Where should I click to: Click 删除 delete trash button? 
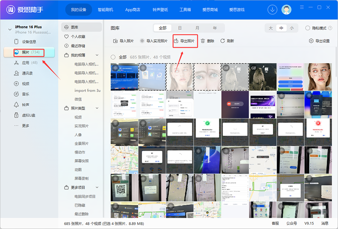click(x=208, y=41)
